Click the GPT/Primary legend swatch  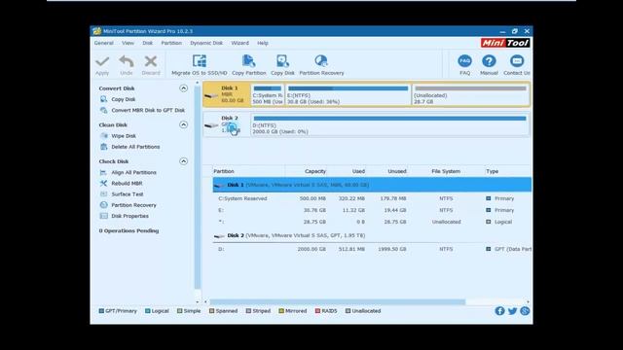click(x=101, y=311)
